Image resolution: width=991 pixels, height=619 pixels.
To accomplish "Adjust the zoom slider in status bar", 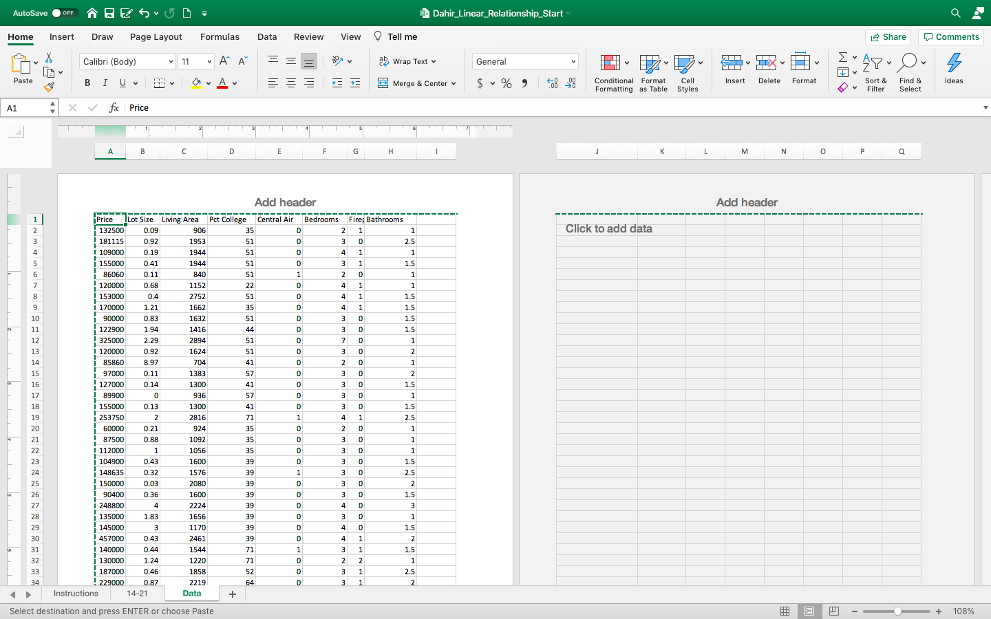I will [897, 611].
